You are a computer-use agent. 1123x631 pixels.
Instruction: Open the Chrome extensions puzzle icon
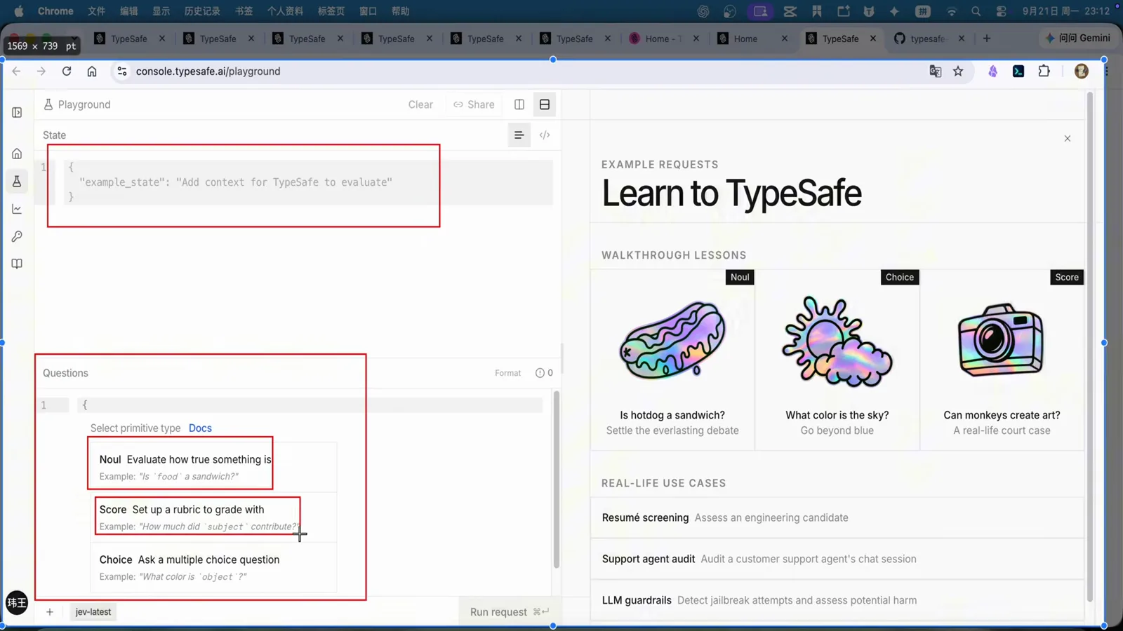click(x=1044, y=72)
